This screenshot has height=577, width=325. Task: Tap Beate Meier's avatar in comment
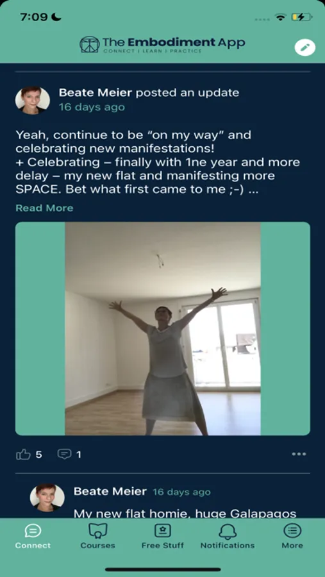tap(47, 498)
